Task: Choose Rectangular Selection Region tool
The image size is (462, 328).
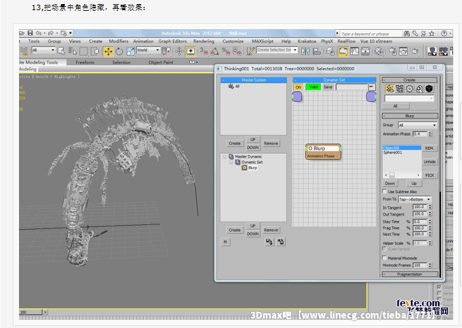Action: [83, 52]
